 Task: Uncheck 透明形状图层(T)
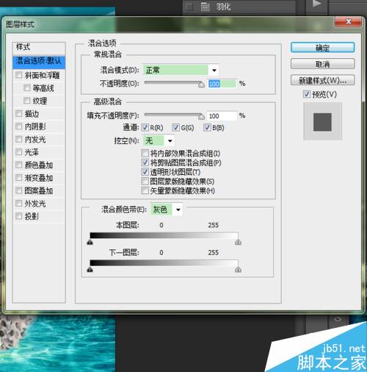pos(145,172)
